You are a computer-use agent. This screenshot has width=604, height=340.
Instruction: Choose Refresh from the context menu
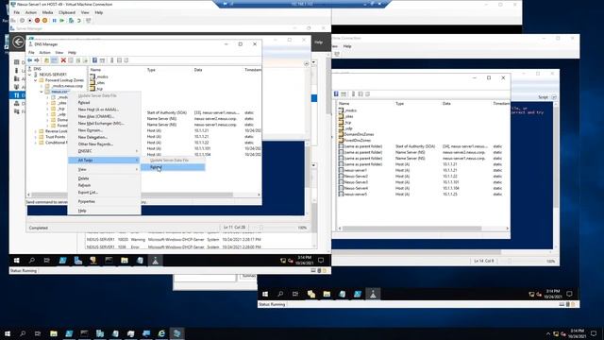click(x=84, y=185)
